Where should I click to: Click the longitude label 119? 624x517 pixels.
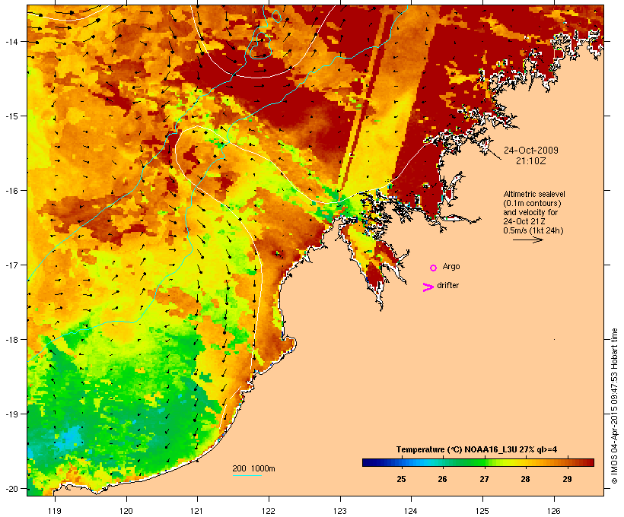[55, 511]
